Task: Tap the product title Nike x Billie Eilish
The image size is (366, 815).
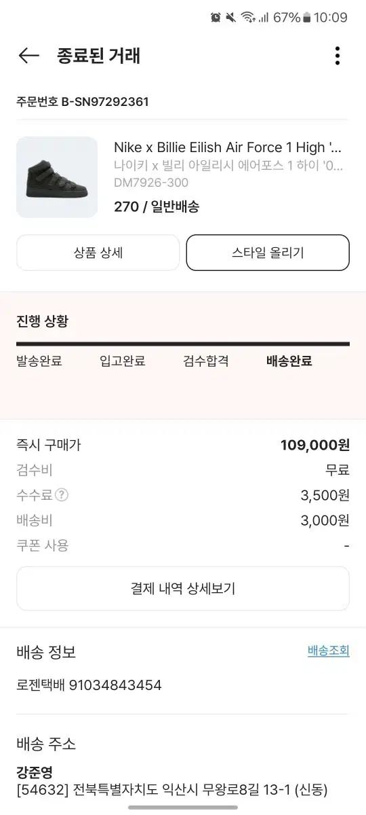Action: [228, 147]
